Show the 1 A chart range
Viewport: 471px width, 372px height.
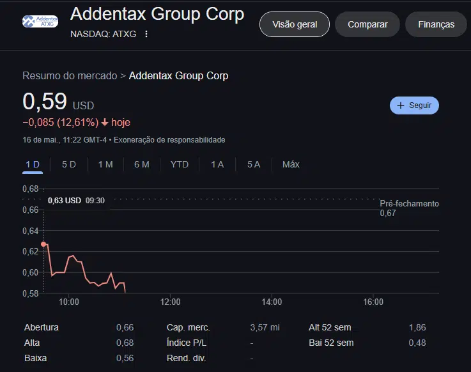click(x=217, y=164)
